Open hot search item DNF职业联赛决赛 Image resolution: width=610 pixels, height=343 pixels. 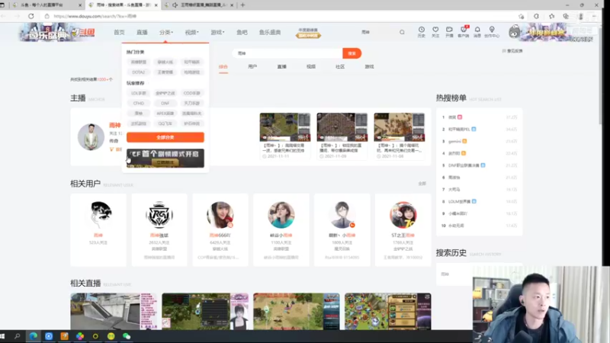[x=464, y=165]
